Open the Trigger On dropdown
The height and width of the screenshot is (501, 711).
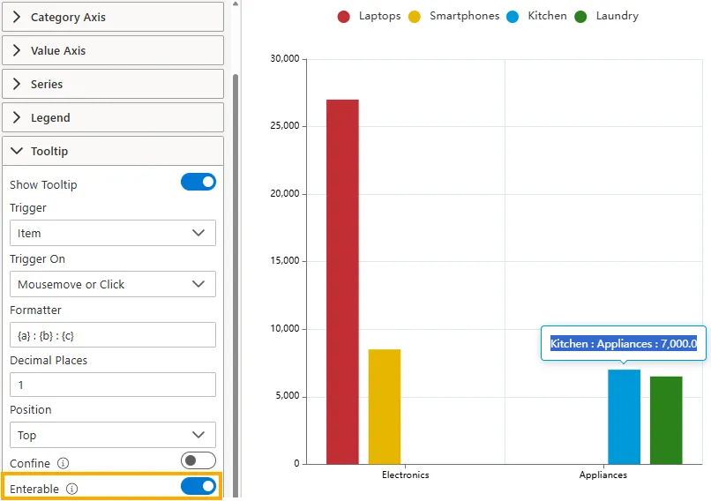(112, 284)
